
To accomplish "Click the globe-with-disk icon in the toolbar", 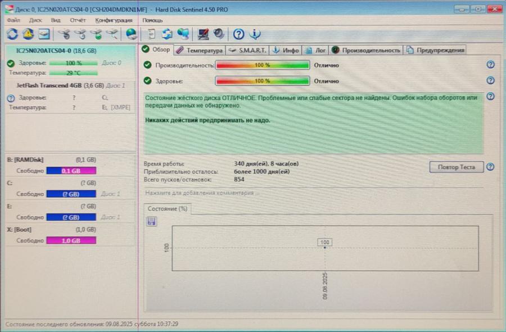I will click(132, 34).
